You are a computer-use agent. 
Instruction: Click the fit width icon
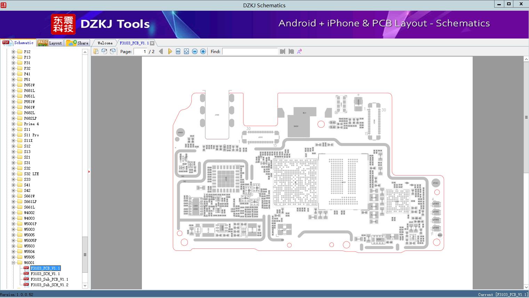(178, 51)
